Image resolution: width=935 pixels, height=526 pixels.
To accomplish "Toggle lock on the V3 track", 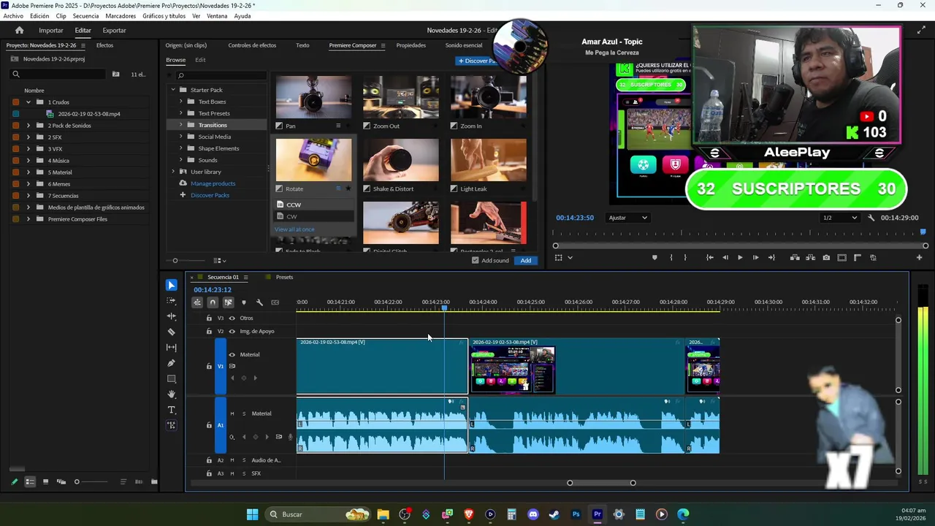I will pos(209,318).
